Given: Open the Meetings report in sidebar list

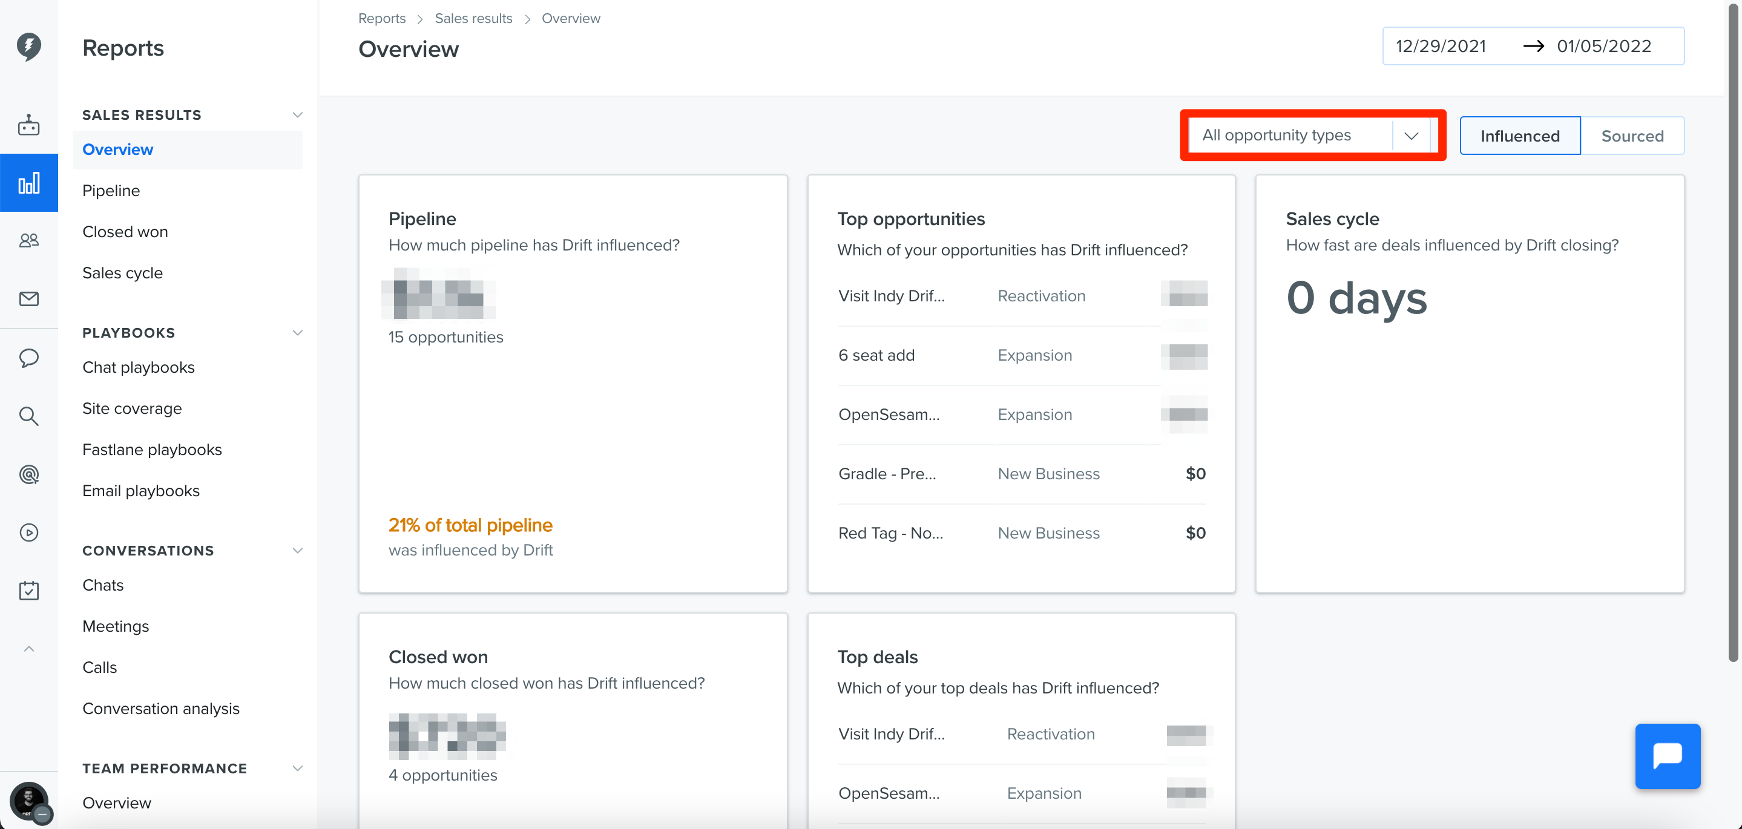Looking at the screenshot, I should coord(116,626).
